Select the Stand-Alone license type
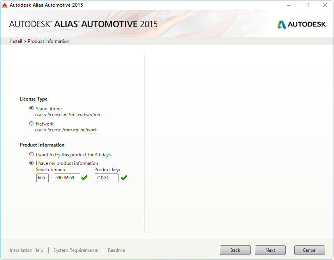The height and width of the screenshot is (260, 334). (31, 108)
